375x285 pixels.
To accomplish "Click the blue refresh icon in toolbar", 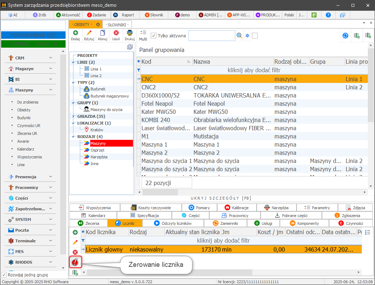I will [345, 36].
